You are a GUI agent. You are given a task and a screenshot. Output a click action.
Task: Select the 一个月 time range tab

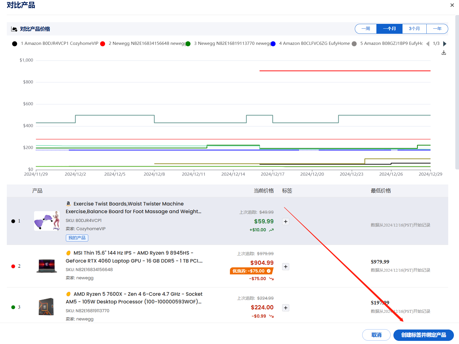point(389,29)
